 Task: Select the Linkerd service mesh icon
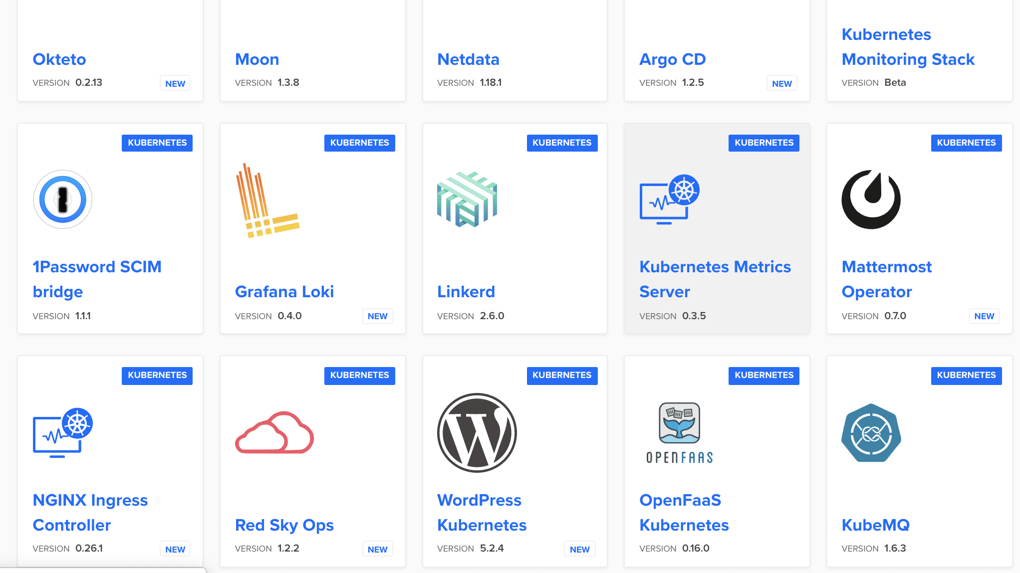(467, 198)
